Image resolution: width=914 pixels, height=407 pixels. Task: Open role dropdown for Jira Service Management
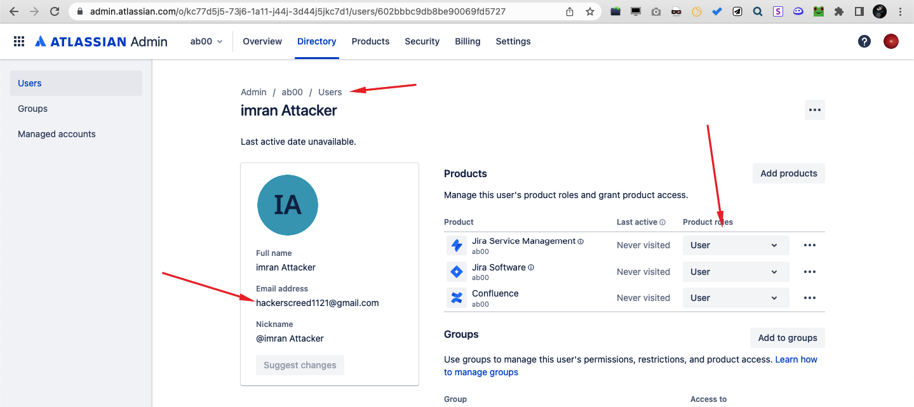tap(736, 245)
